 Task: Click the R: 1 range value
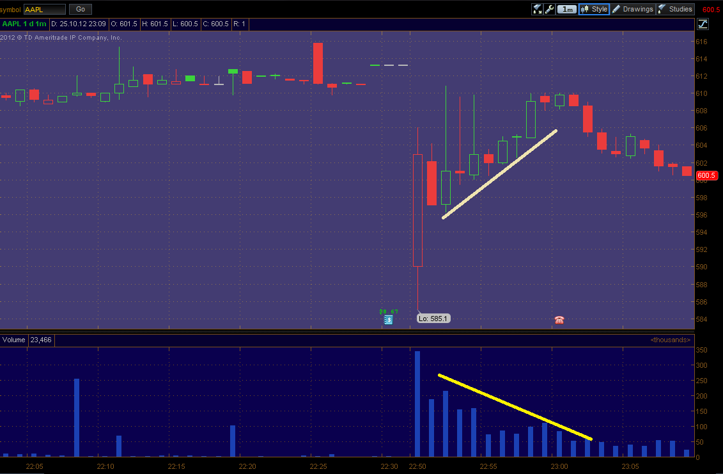click(239, 24)
